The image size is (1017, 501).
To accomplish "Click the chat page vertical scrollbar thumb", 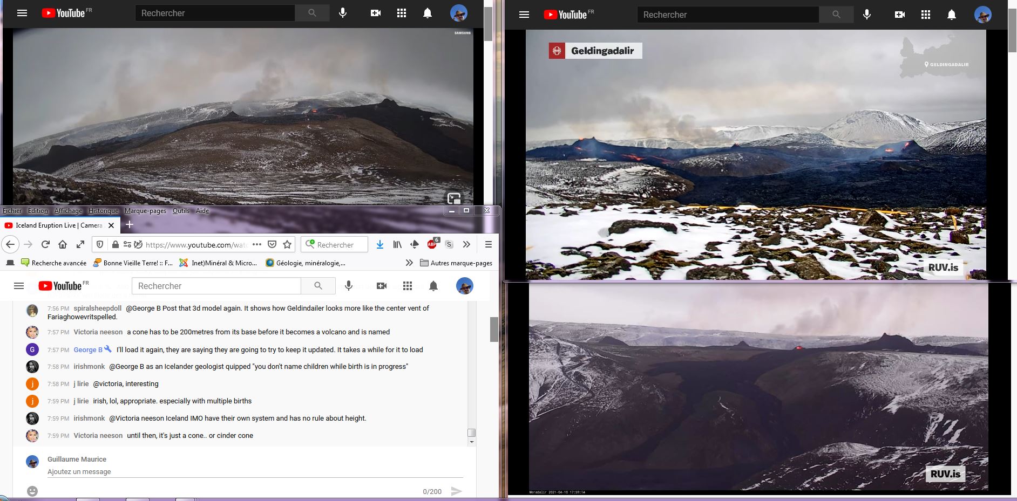I will 494,330.
